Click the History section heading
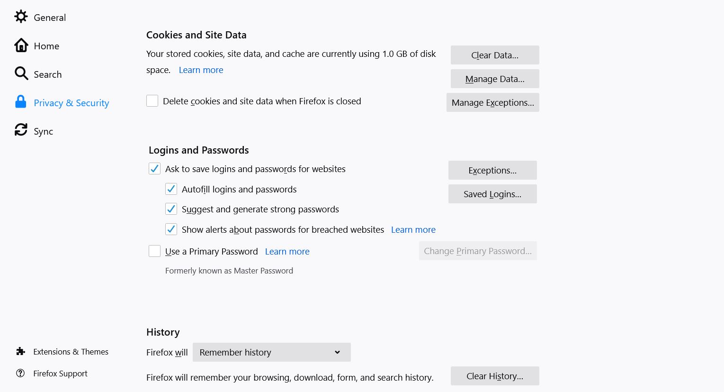724x392 pixels. tap(163, 332)
